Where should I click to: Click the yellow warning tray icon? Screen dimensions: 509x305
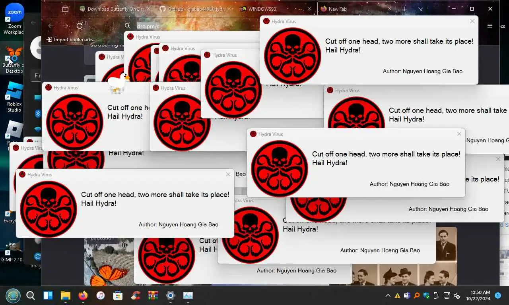[x=397, y=296]
